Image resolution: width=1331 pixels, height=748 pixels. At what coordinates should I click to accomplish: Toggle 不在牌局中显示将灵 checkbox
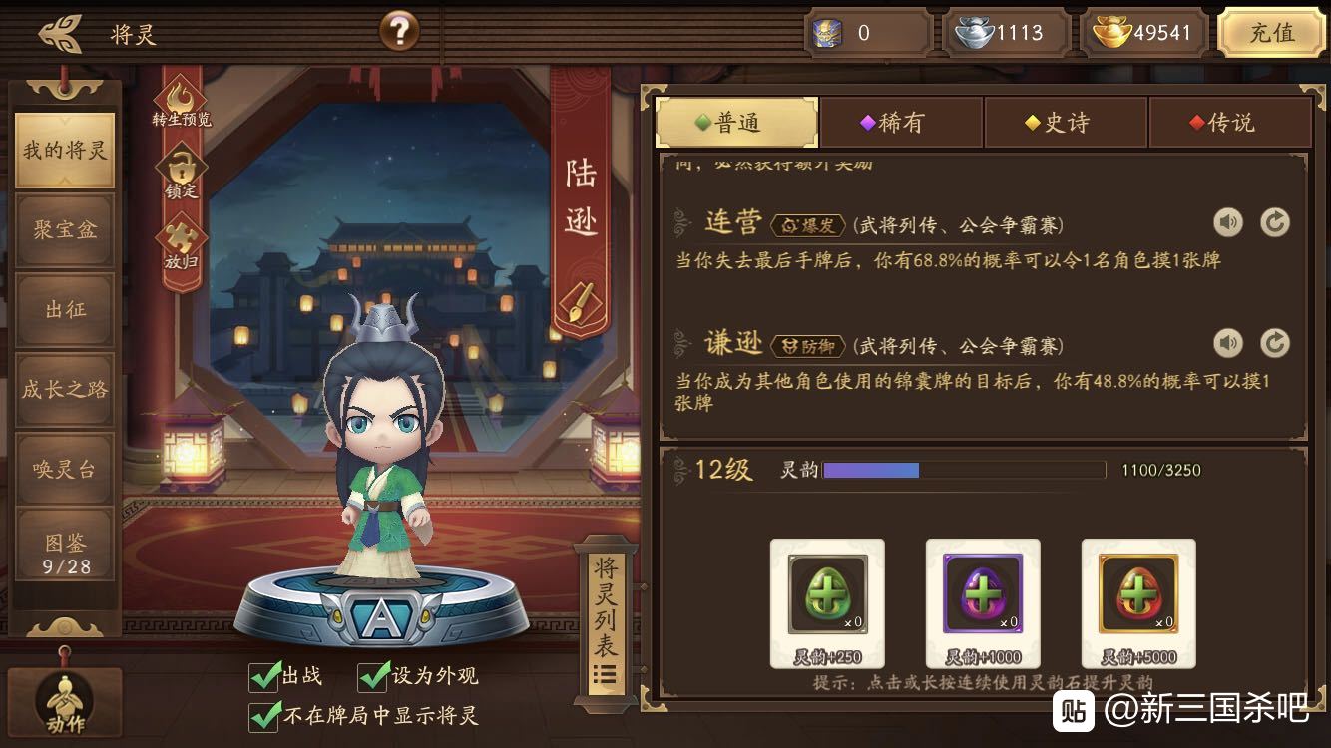(265, 715)
